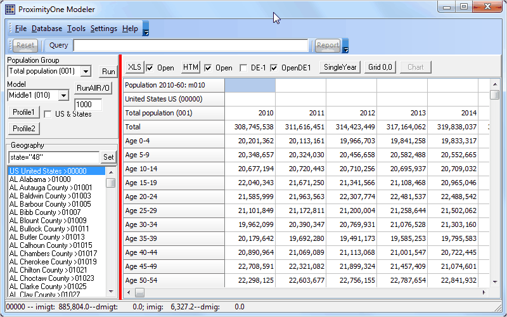Toggle the OpenDE1 checkbox
The height and width of the screenshot is (317, 507).
(274, 68)
